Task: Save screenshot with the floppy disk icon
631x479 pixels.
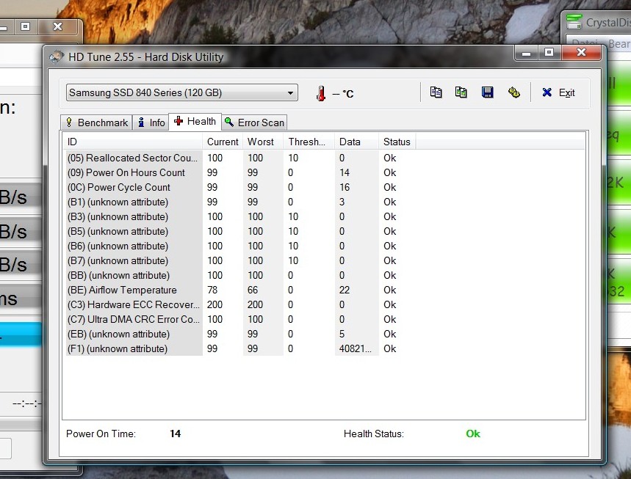Action: (487, 92)
